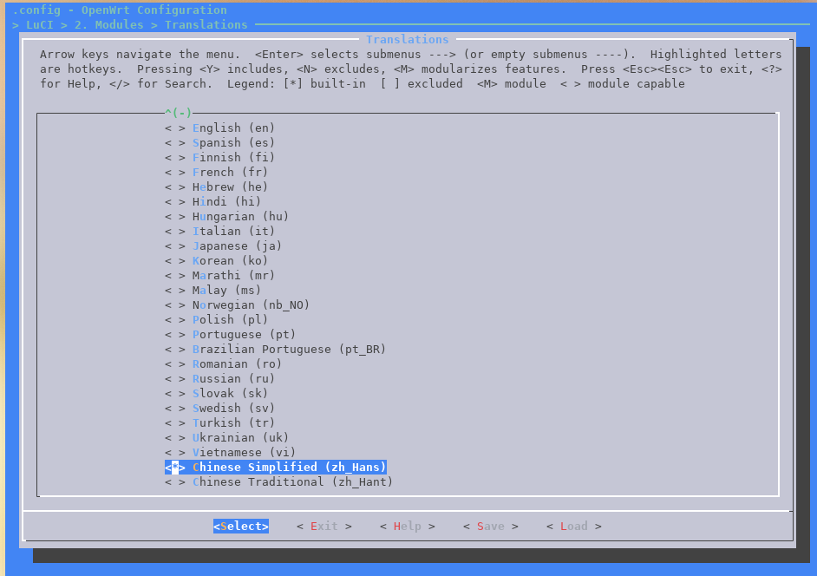Screen dimensions: 817x576
Task: Highlight the Russian (ru) translation item
Action: (233, 379)
